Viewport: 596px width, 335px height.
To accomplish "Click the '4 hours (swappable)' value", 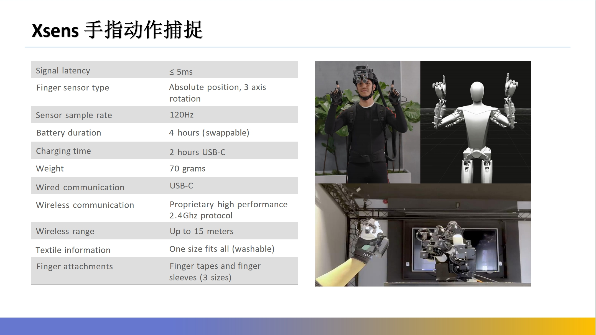I will 209,133.
